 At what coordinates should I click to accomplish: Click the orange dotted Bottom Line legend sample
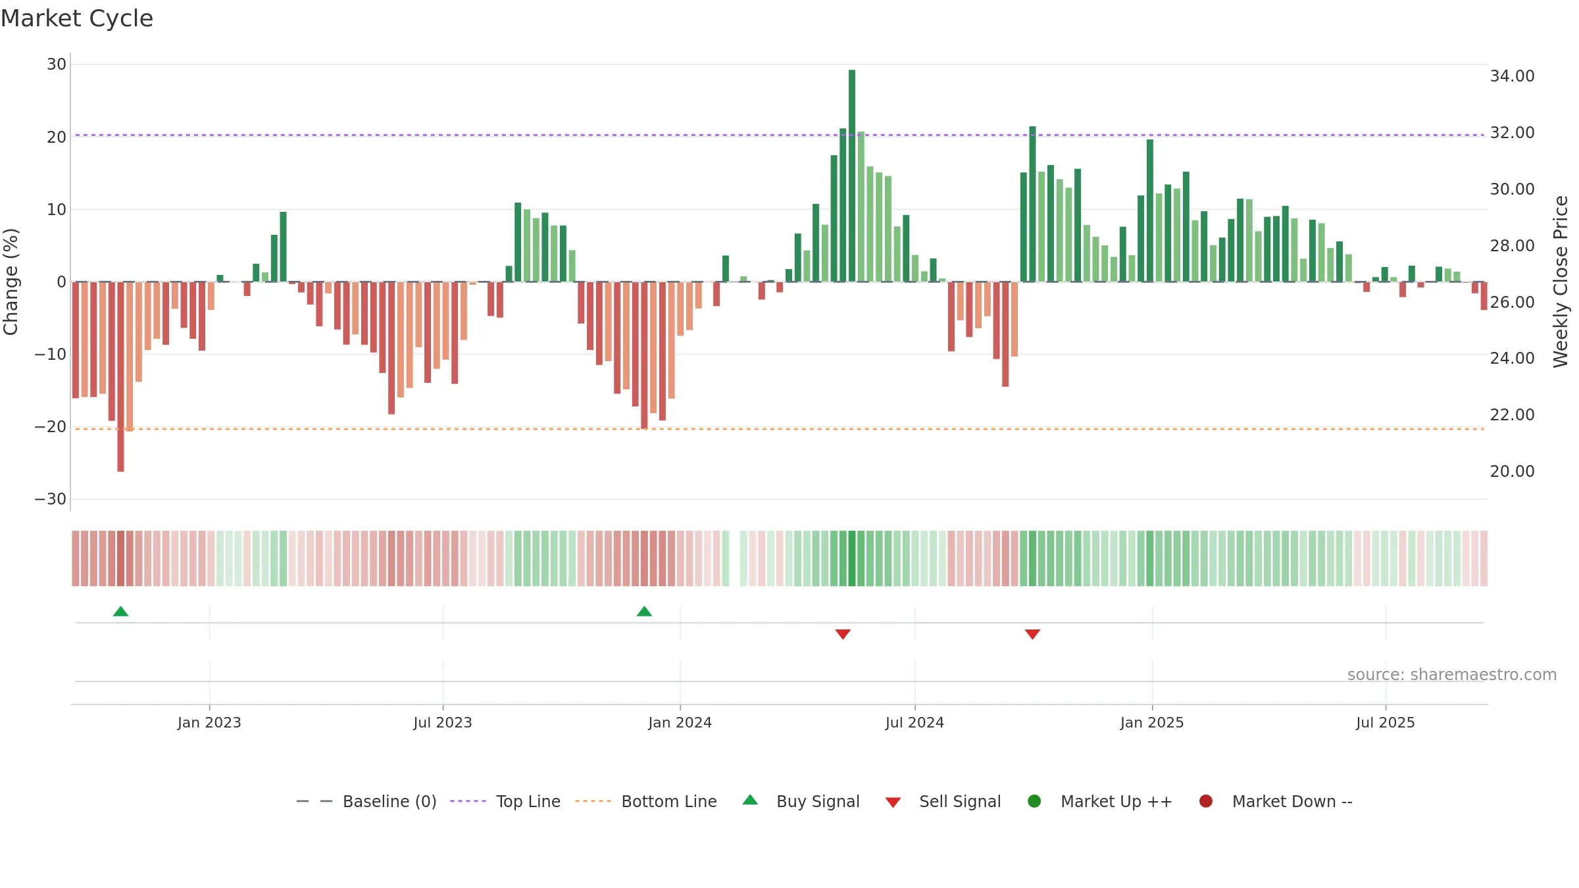coord(593,801)
